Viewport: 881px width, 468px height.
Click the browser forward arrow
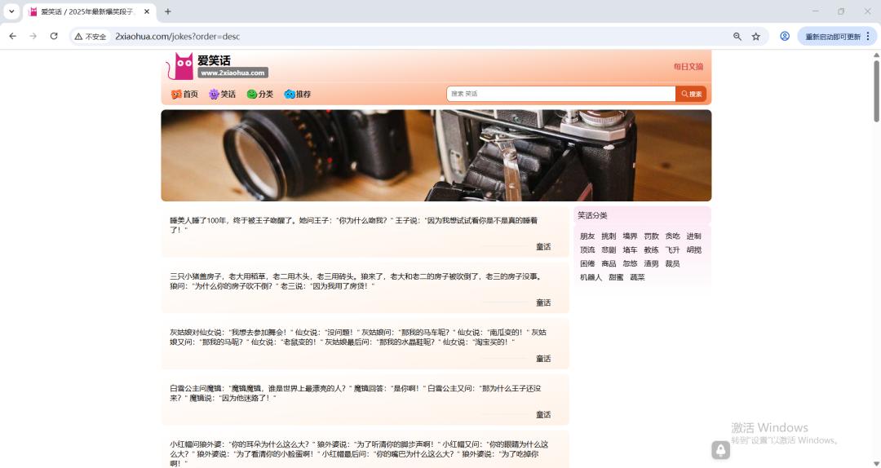coord(33,36)
